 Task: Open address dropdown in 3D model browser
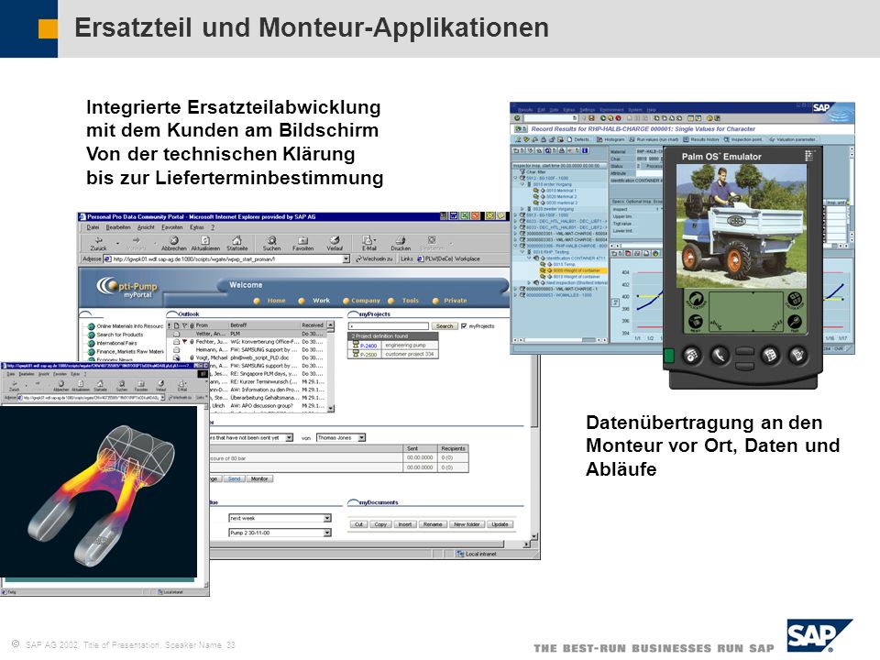click(163, 397)
